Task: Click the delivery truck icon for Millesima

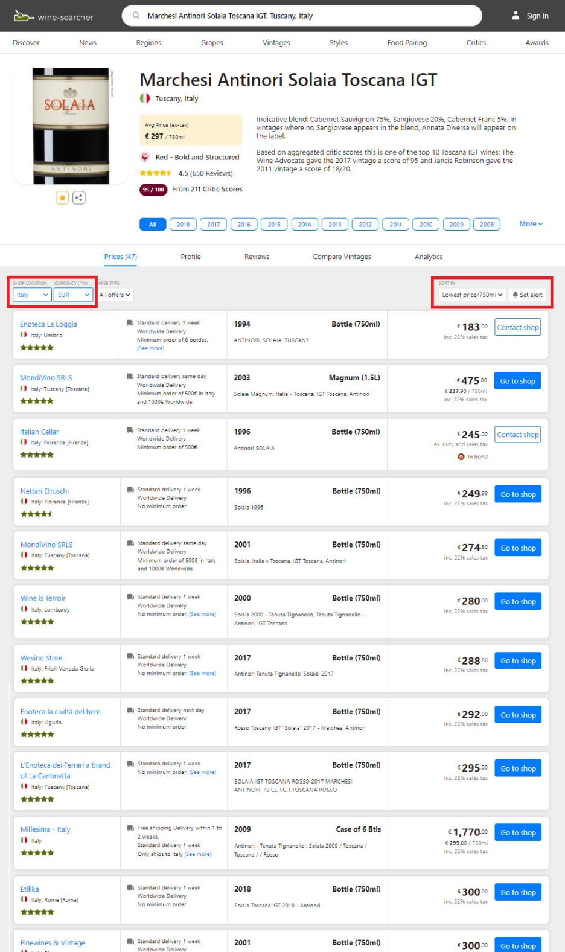Action: click(x=130, y=828)
